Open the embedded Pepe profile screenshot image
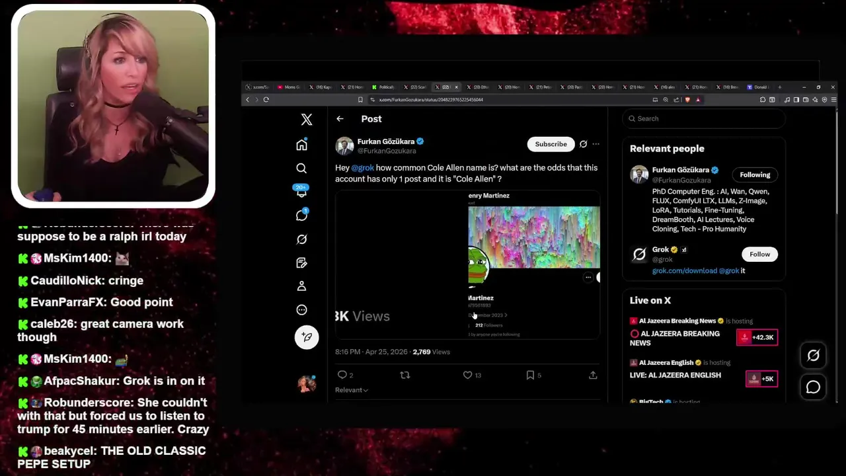The height and width of the screenshot is (476, 846). click(467, 264)
